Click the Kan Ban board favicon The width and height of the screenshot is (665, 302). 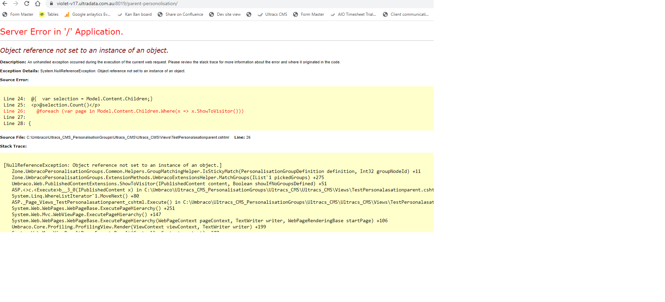(x=120, y=14)
